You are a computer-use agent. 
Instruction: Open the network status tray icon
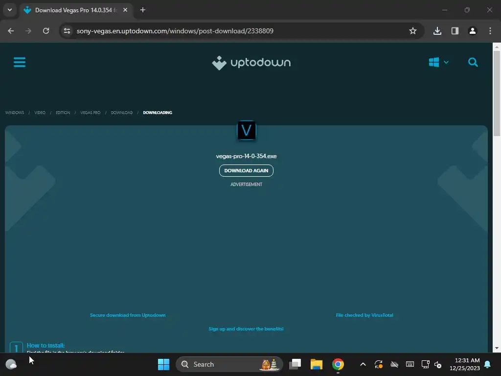point(425,364)
